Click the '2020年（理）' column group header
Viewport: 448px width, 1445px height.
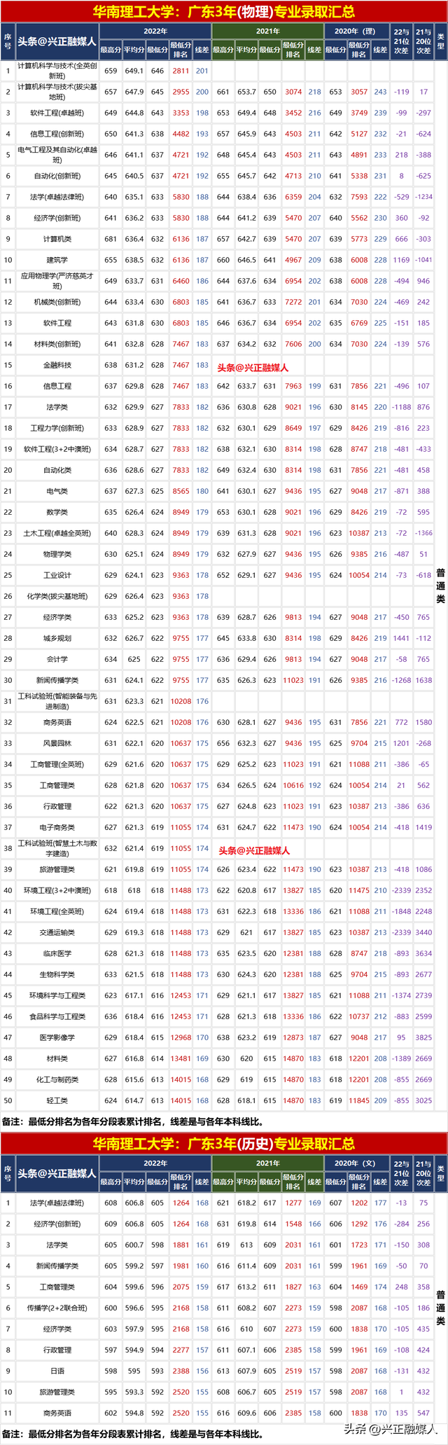tap(355, 32)
